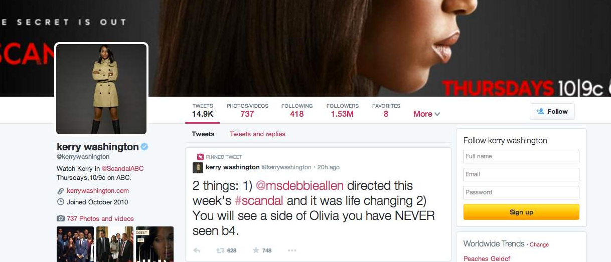Focus the Full name field
The image size is (611, 262).
[x=521, y=156]
